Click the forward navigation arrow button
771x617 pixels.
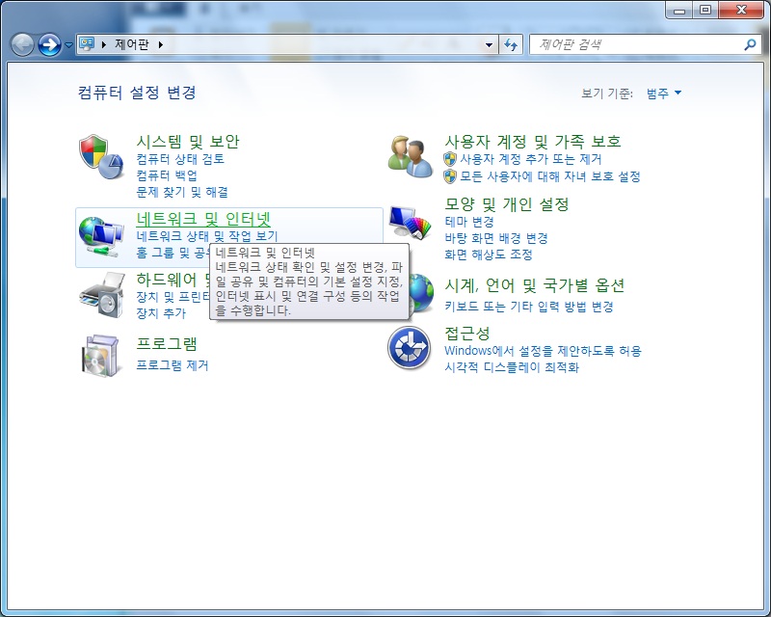(50, 45)
